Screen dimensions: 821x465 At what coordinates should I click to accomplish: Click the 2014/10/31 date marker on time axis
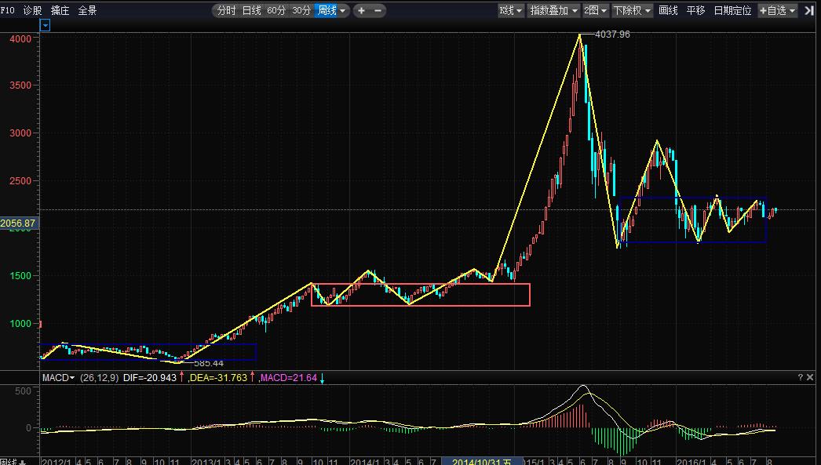tap(482, 462)
